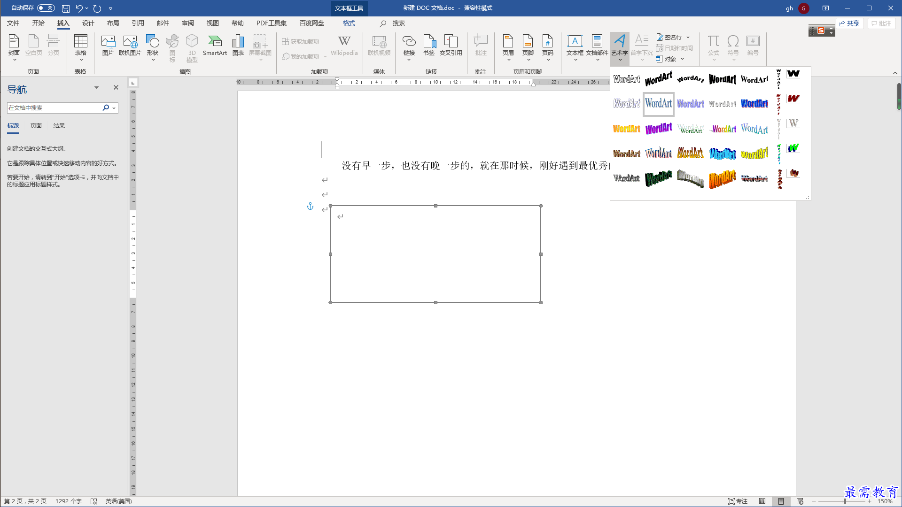
Task: Click the Share (共享) button
Action: pos(849,23)
